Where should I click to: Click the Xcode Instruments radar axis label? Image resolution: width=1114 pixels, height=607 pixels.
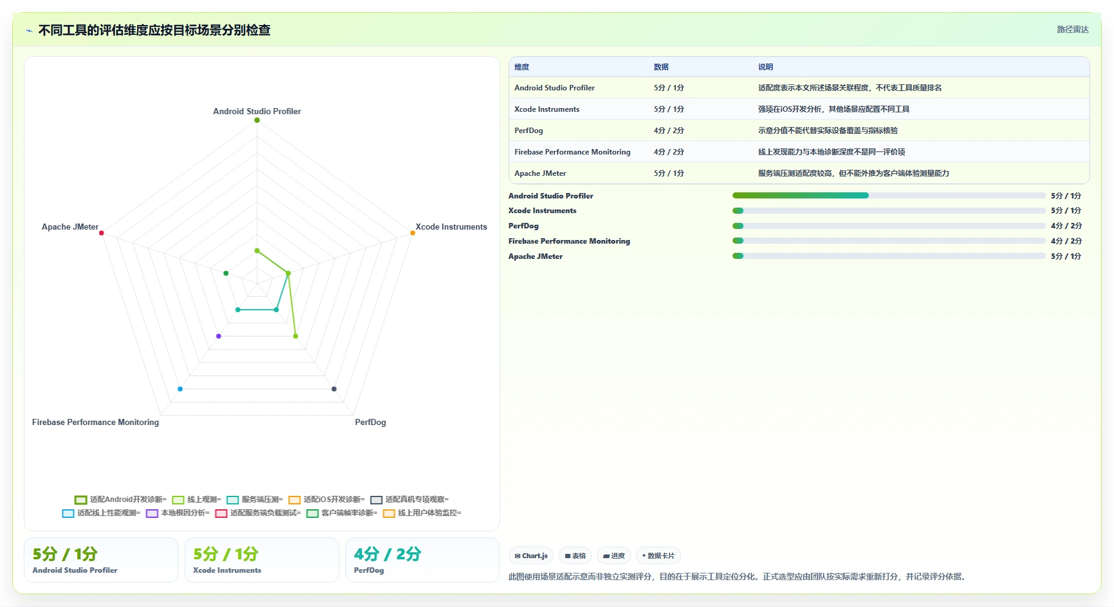pyautogui.click(x=451, y=227)
